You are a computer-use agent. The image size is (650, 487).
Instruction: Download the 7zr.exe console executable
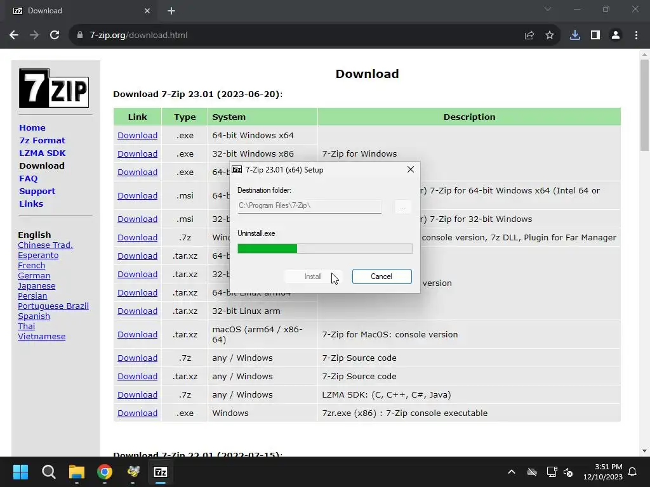click(x=137, y=413)
